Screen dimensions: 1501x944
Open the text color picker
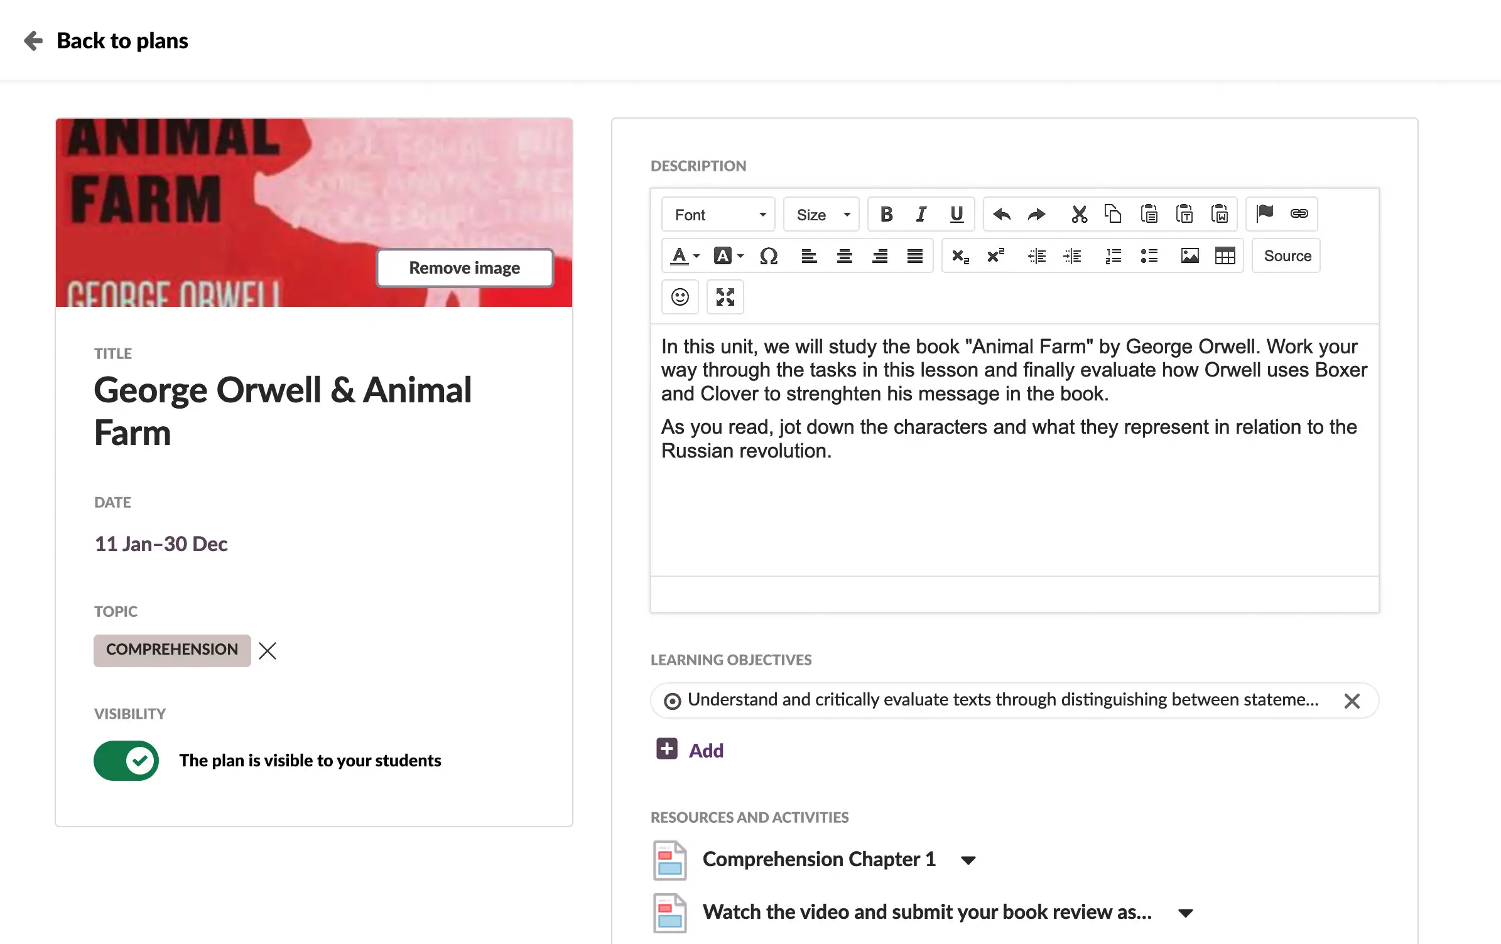click(685, 256)
